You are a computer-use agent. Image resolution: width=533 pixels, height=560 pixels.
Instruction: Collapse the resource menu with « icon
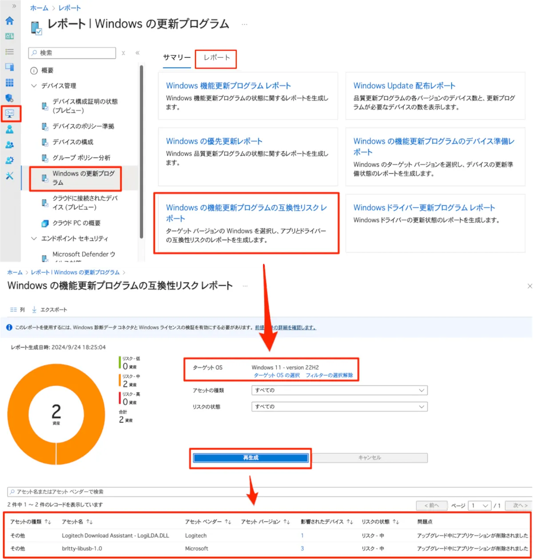[137, 53]
